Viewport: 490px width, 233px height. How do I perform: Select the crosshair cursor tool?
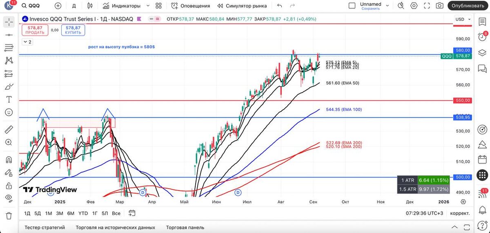[9, 22]
